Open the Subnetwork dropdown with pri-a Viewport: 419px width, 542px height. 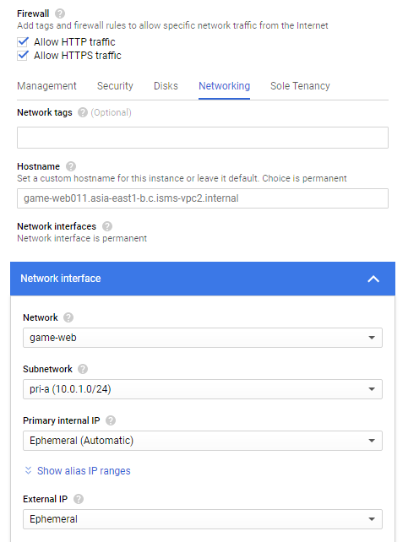pos(203,389)
